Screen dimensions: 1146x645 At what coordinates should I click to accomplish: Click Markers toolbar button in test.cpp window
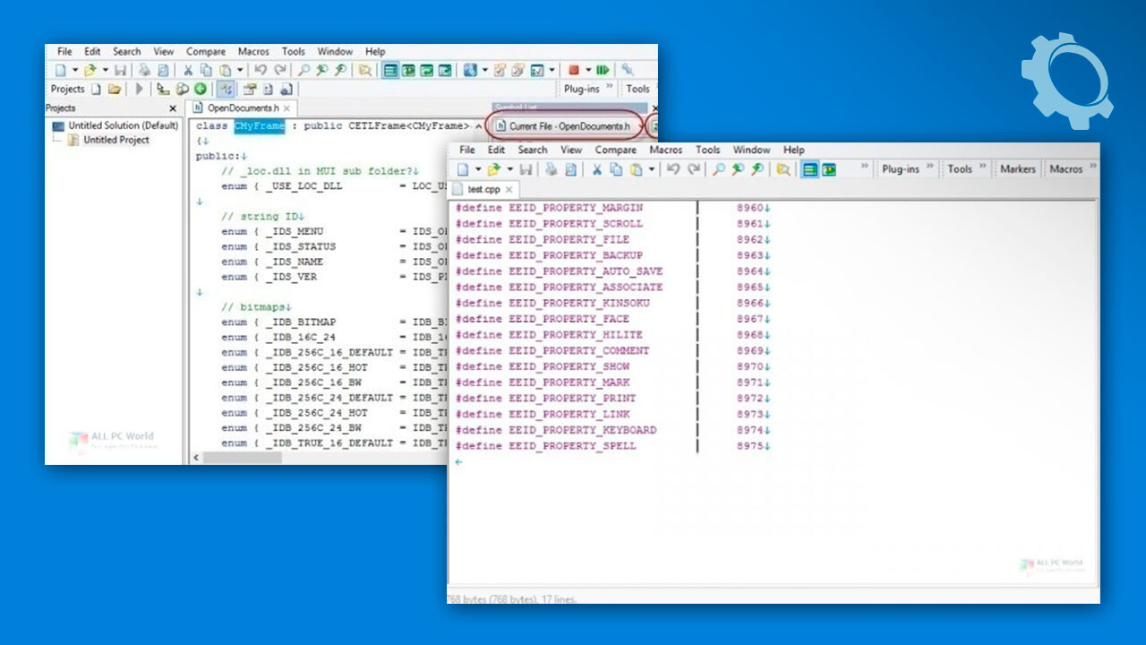pyautogui.click(x=1018, y=168)
